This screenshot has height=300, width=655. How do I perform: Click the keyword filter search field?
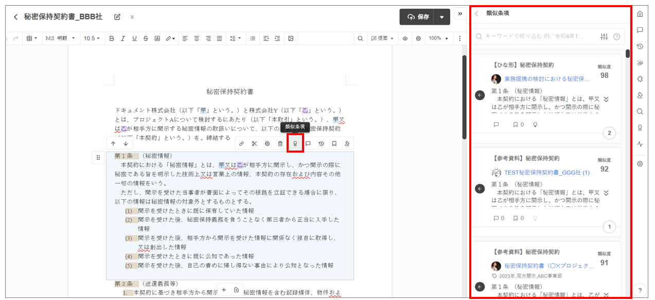535,36
